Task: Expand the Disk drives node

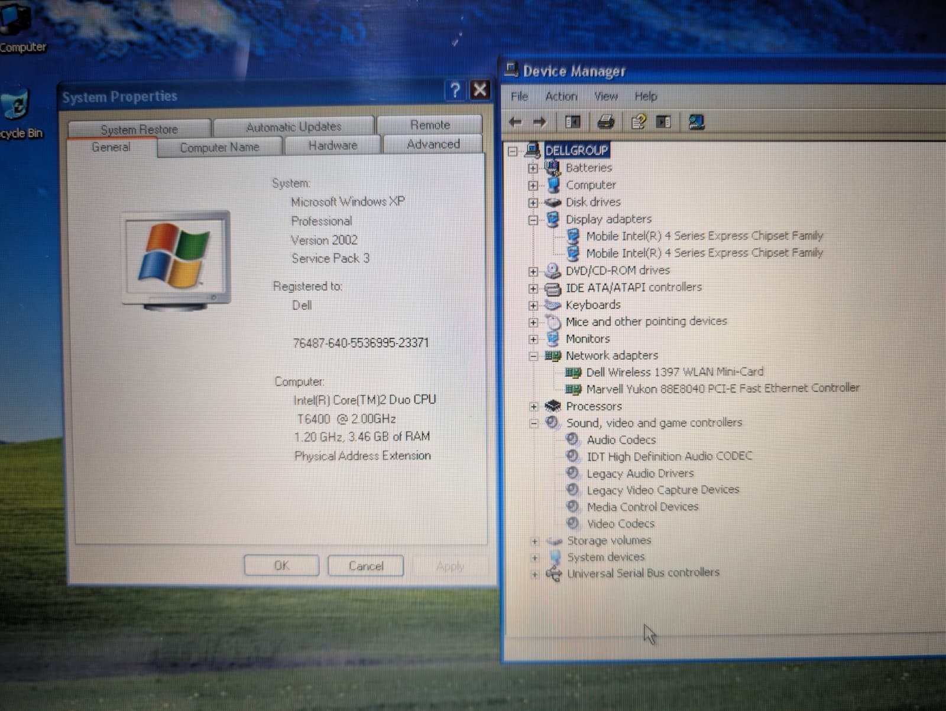Action: click(533, 203)
